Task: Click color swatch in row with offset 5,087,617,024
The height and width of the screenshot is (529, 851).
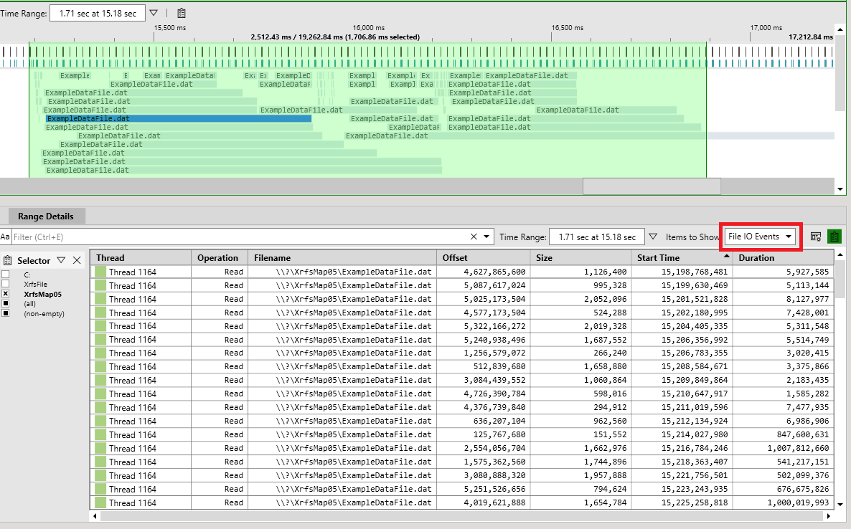Action: pyautogui.click(x=100, y=285)
